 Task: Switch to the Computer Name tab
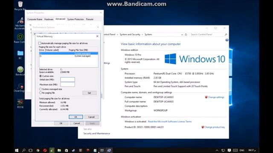pos(35,19)
